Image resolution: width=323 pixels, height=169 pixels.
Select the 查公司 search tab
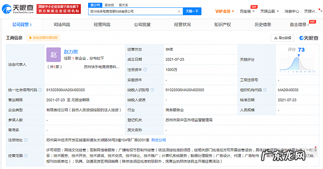tap(95, 5)
